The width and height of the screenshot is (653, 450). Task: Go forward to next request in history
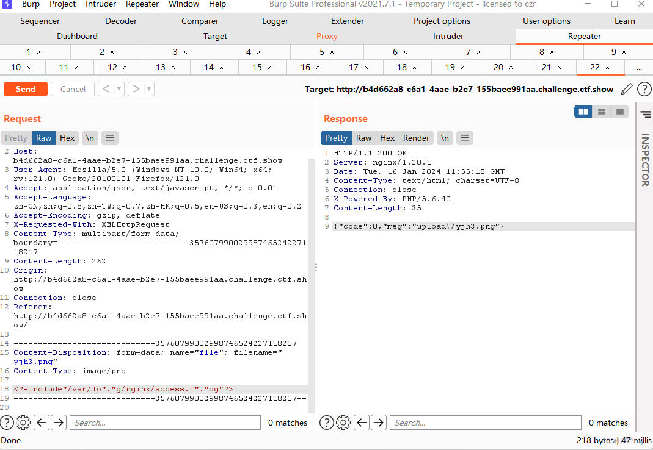click(x=136, y=88)
